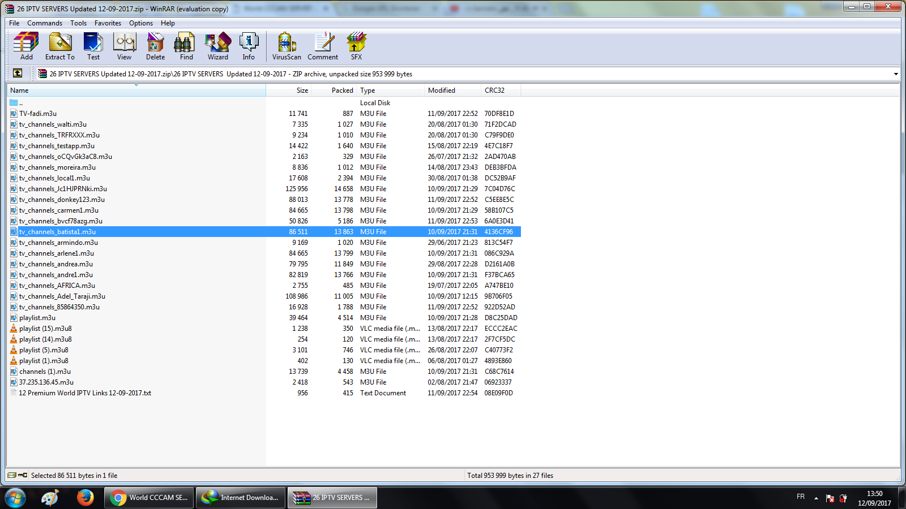This screenshot has height=509, width=906.
Task: Click the Add toolbar icon
Action: click(x=26, y=46)
